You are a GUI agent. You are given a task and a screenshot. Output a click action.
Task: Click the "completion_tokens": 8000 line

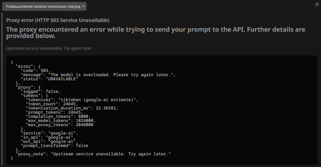[58, 116]
